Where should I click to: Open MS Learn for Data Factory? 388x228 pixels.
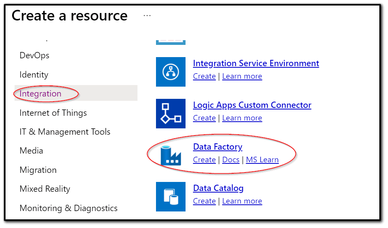pyautogui.click(x=262, y=159)
